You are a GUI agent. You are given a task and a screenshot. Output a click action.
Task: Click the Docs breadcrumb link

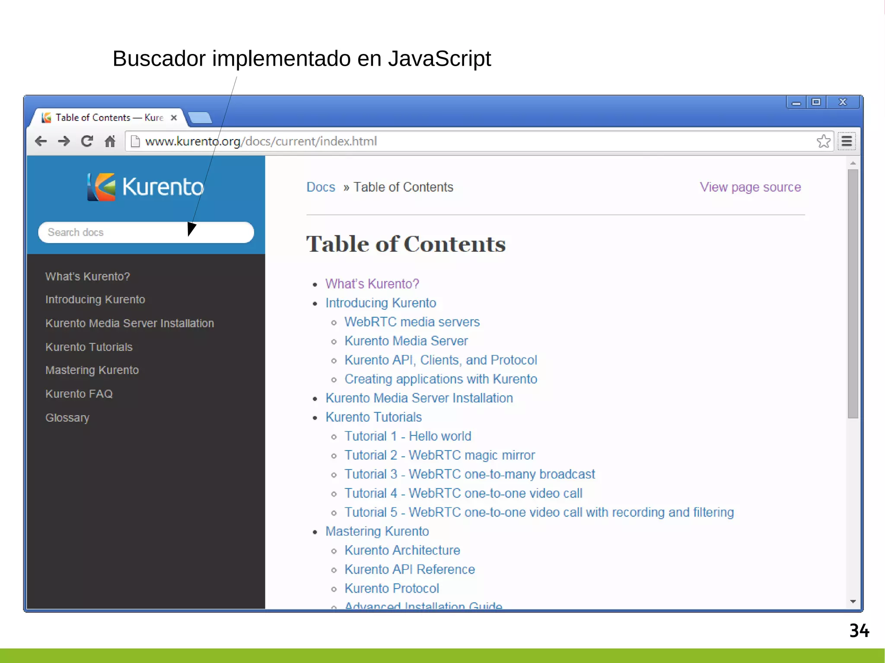(321, 187)
